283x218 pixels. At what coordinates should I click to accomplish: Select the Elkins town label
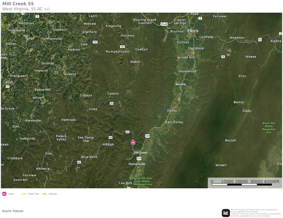tap(193, 31)
